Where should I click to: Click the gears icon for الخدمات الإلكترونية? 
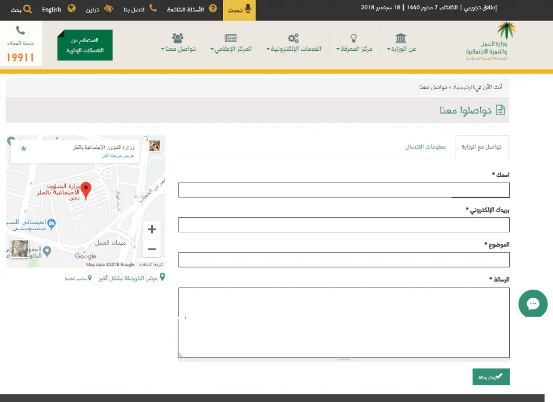pyautogui.click(x=293, y=38)
